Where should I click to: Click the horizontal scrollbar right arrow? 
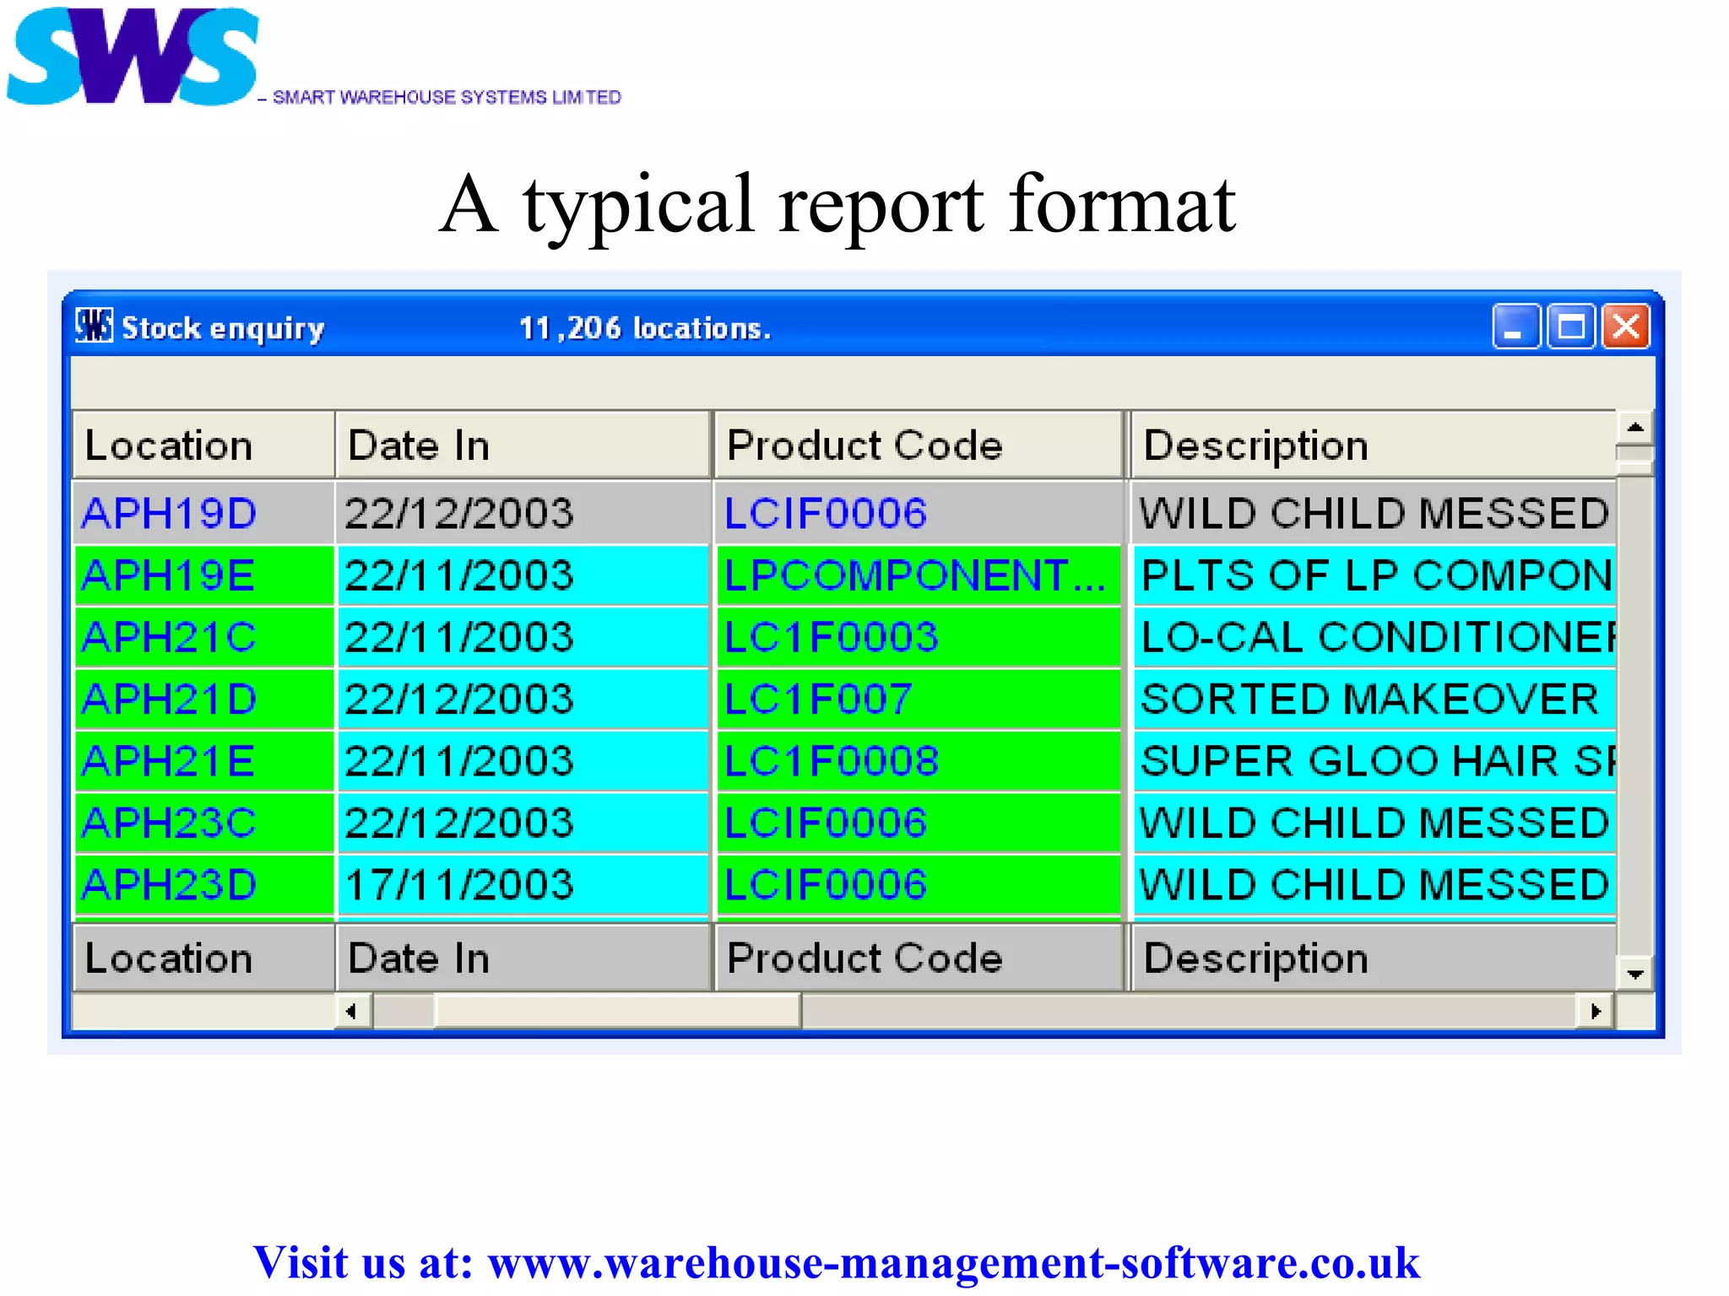click(x=1596, y=1011)
